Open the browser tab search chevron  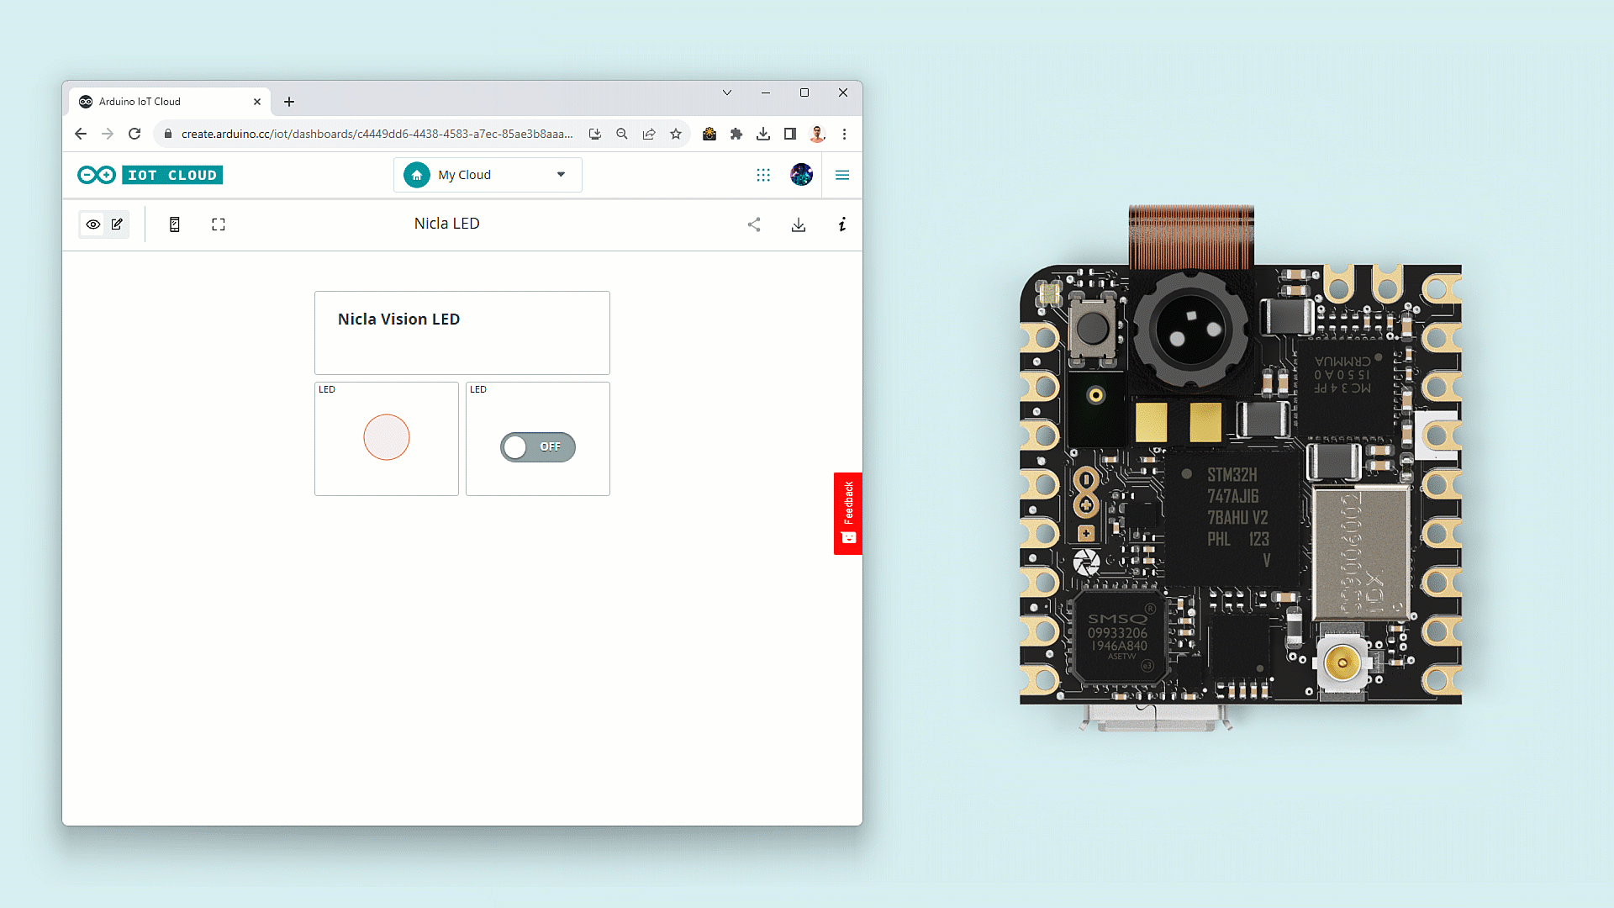726,92
